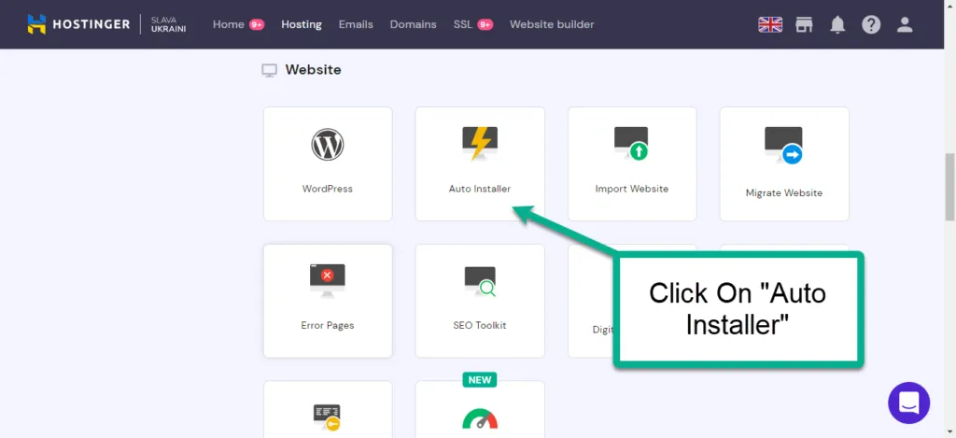Click the help question mark icon
956x438 pixels.
pos(871,25)
